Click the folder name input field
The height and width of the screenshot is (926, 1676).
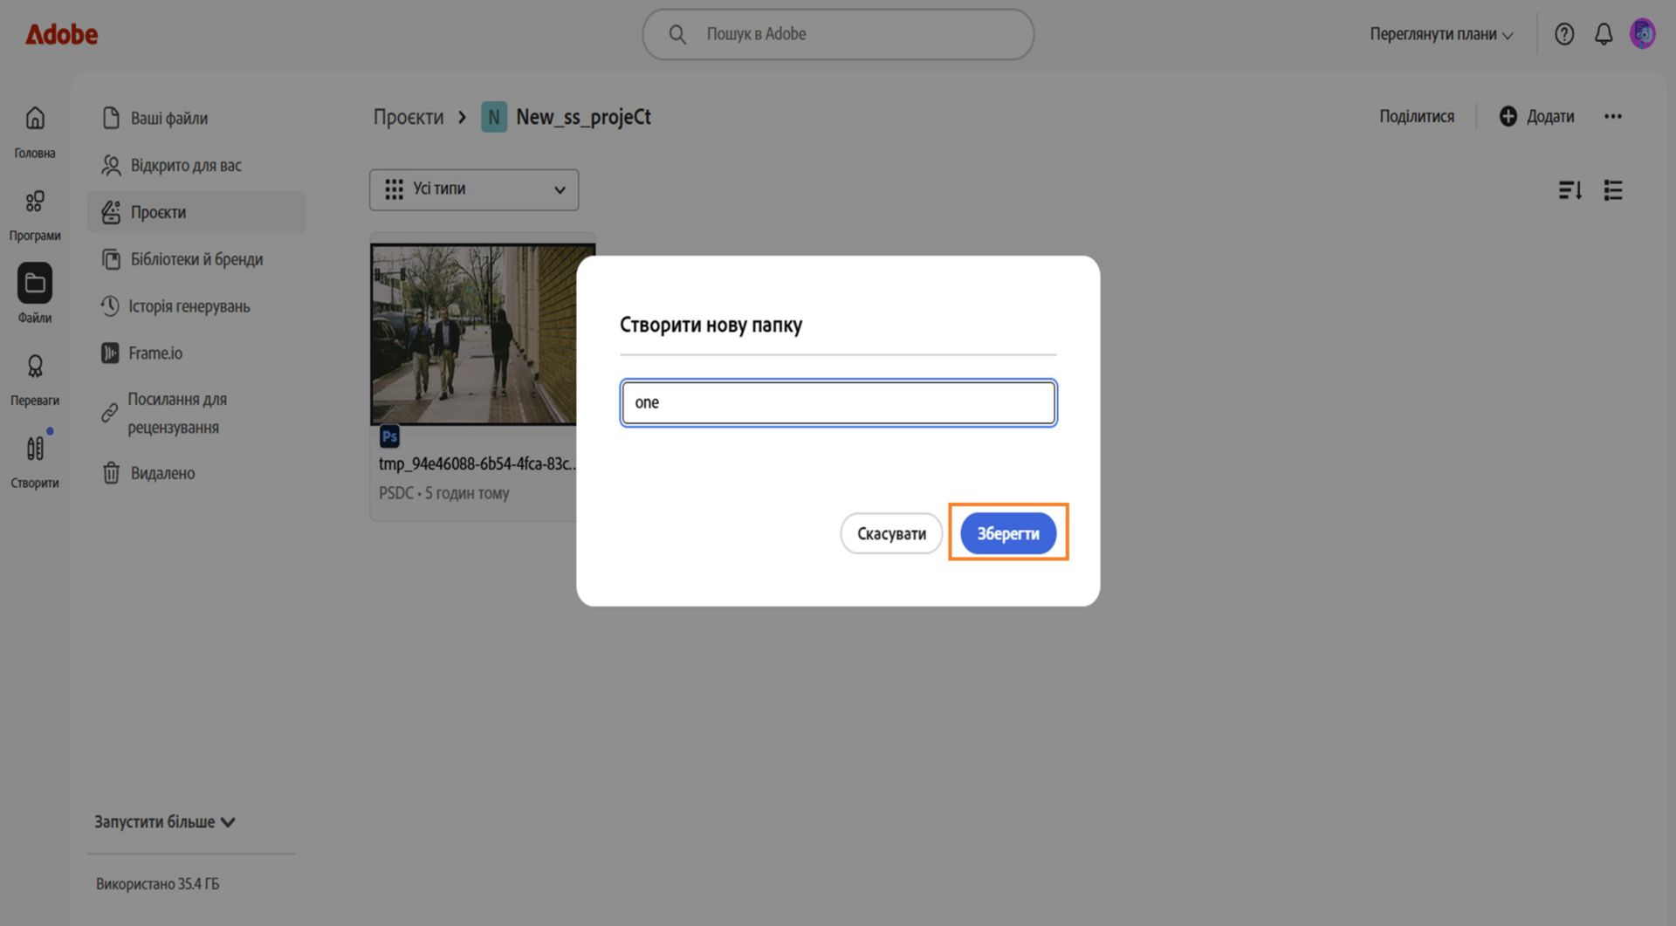838,402
